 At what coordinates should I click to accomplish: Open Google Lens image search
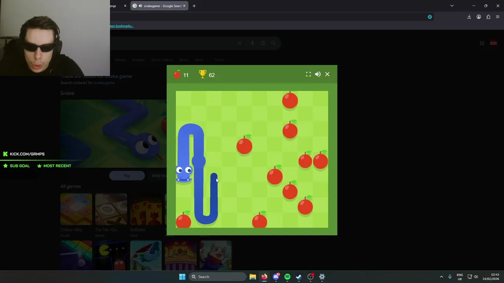[263, 43]
